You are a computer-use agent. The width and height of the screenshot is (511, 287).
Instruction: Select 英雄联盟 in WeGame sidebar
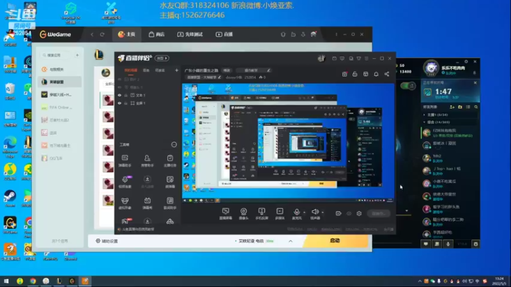click(59, 82)
